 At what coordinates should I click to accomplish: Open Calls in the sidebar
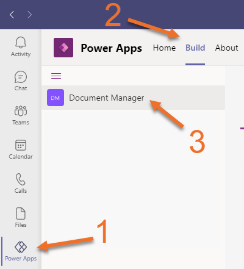pos(21,183)
